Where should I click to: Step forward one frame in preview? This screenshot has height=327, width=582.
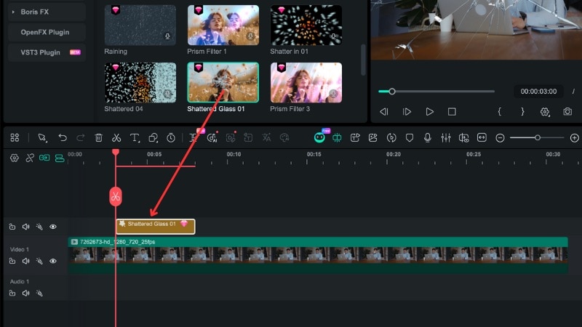pos(407,112)
